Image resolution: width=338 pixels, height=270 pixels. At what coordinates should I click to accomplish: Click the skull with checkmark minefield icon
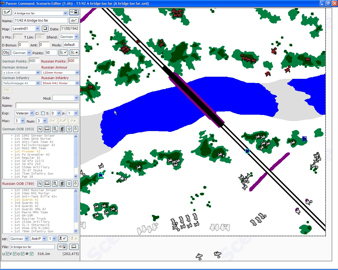(63, 239)
